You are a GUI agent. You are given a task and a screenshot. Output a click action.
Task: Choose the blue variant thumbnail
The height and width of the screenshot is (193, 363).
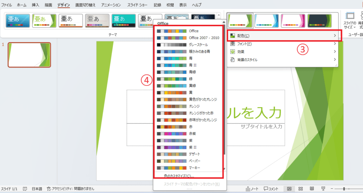point(267,21)
